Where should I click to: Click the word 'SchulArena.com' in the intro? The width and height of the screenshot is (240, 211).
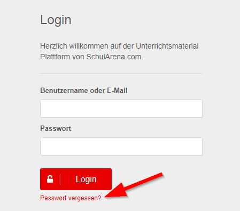pyautogui.click(x=114, y=57)
